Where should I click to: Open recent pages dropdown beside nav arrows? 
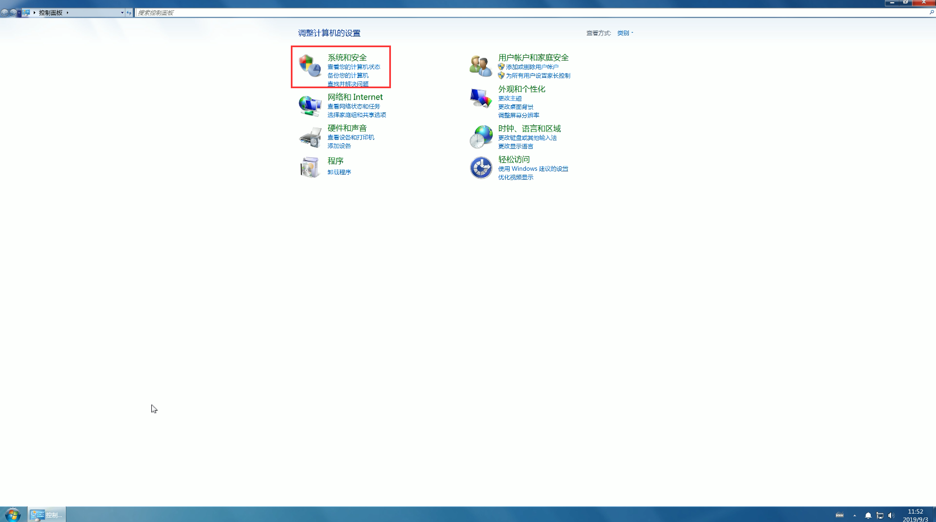(19, 12)
